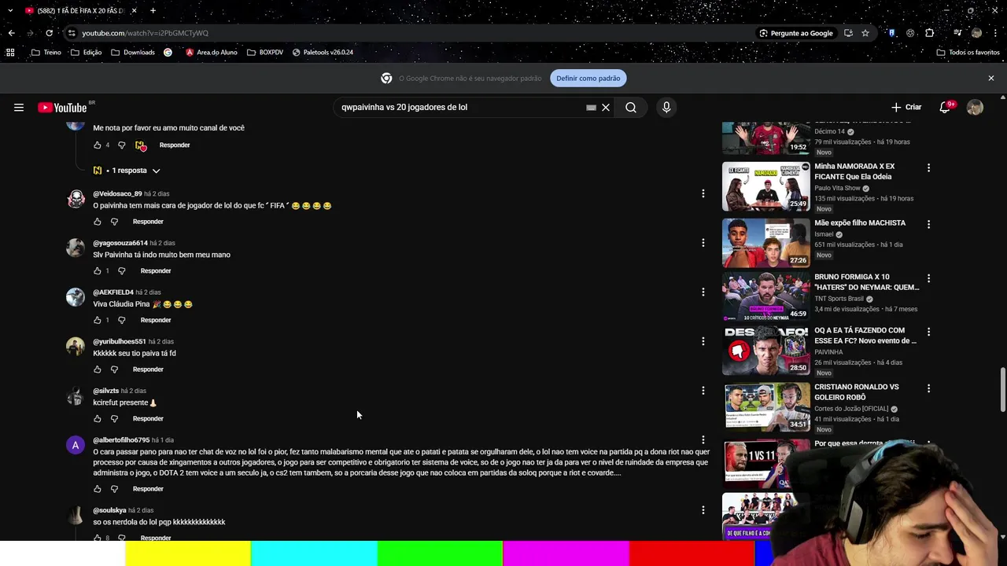Reply to @Veidosaco_89 via Responder
1007x566 pixels.
[148, 222]
